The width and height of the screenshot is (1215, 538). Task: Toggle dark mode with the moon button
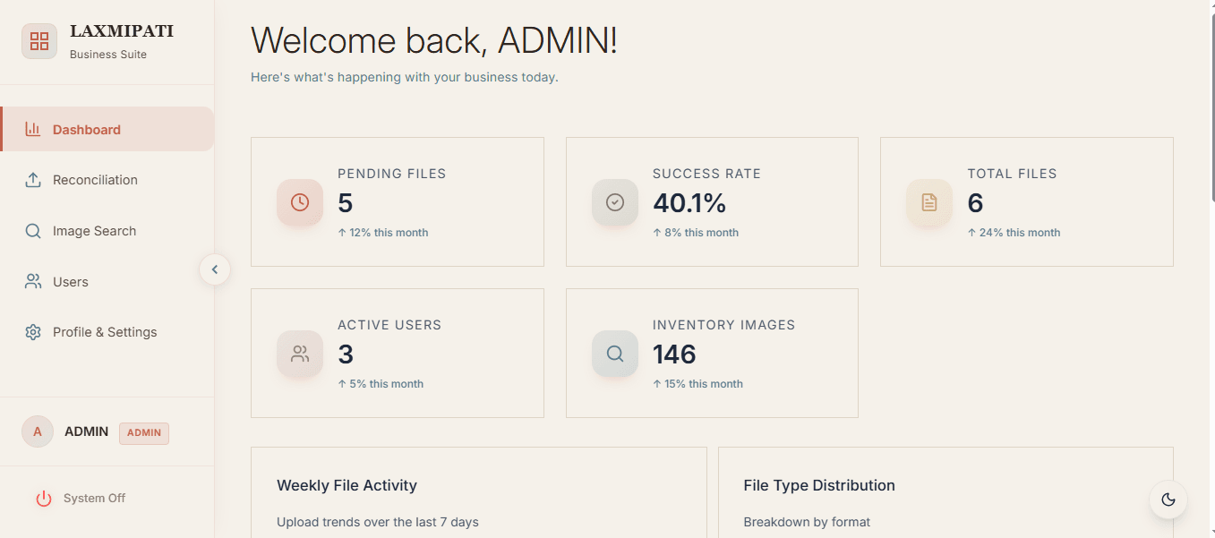(1168, 500)
